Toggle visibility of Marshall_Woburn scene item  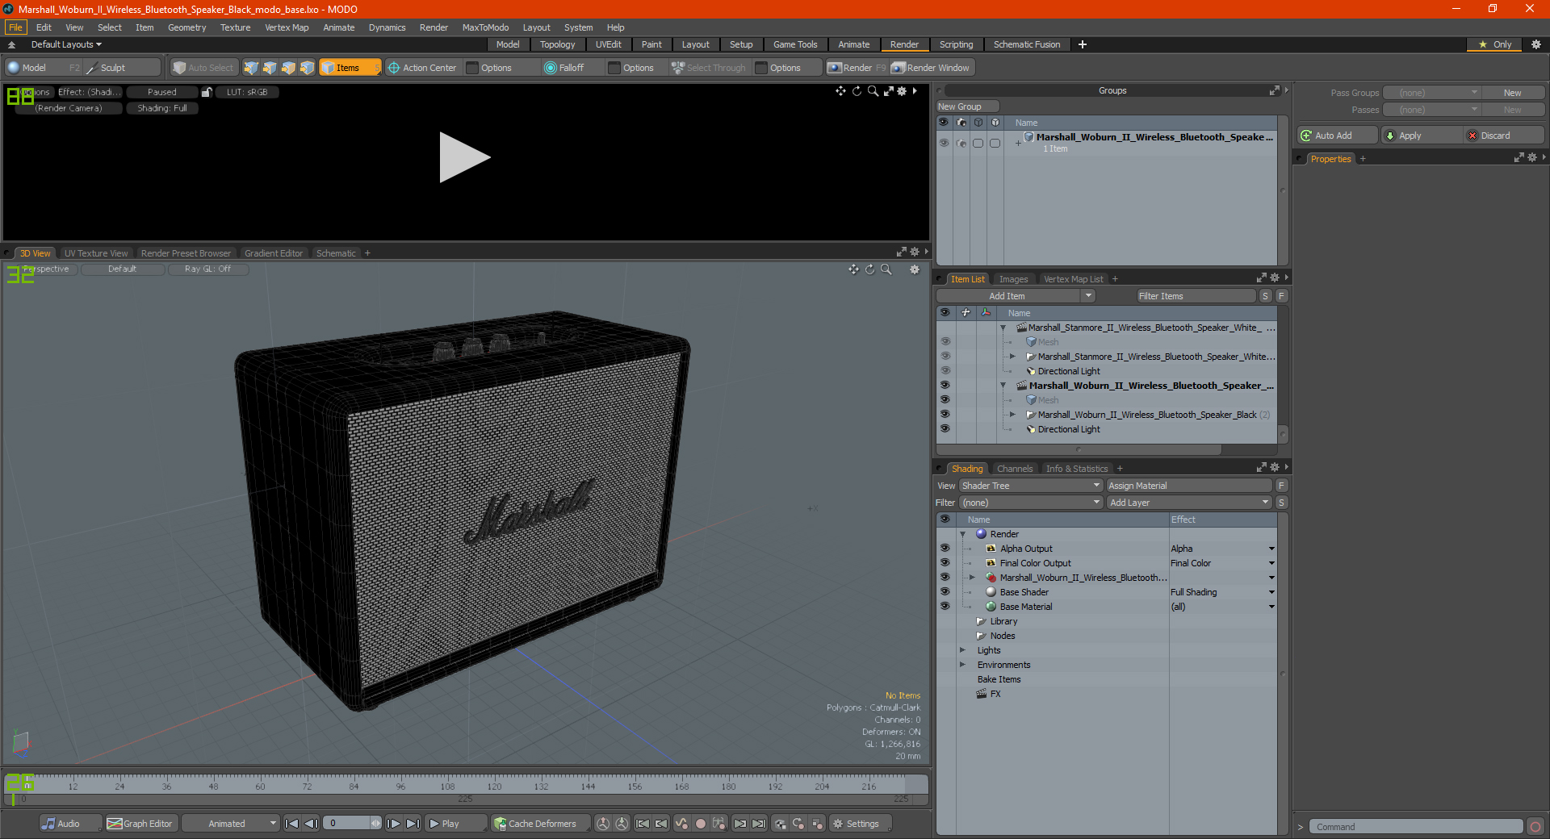tap(945, 386)
